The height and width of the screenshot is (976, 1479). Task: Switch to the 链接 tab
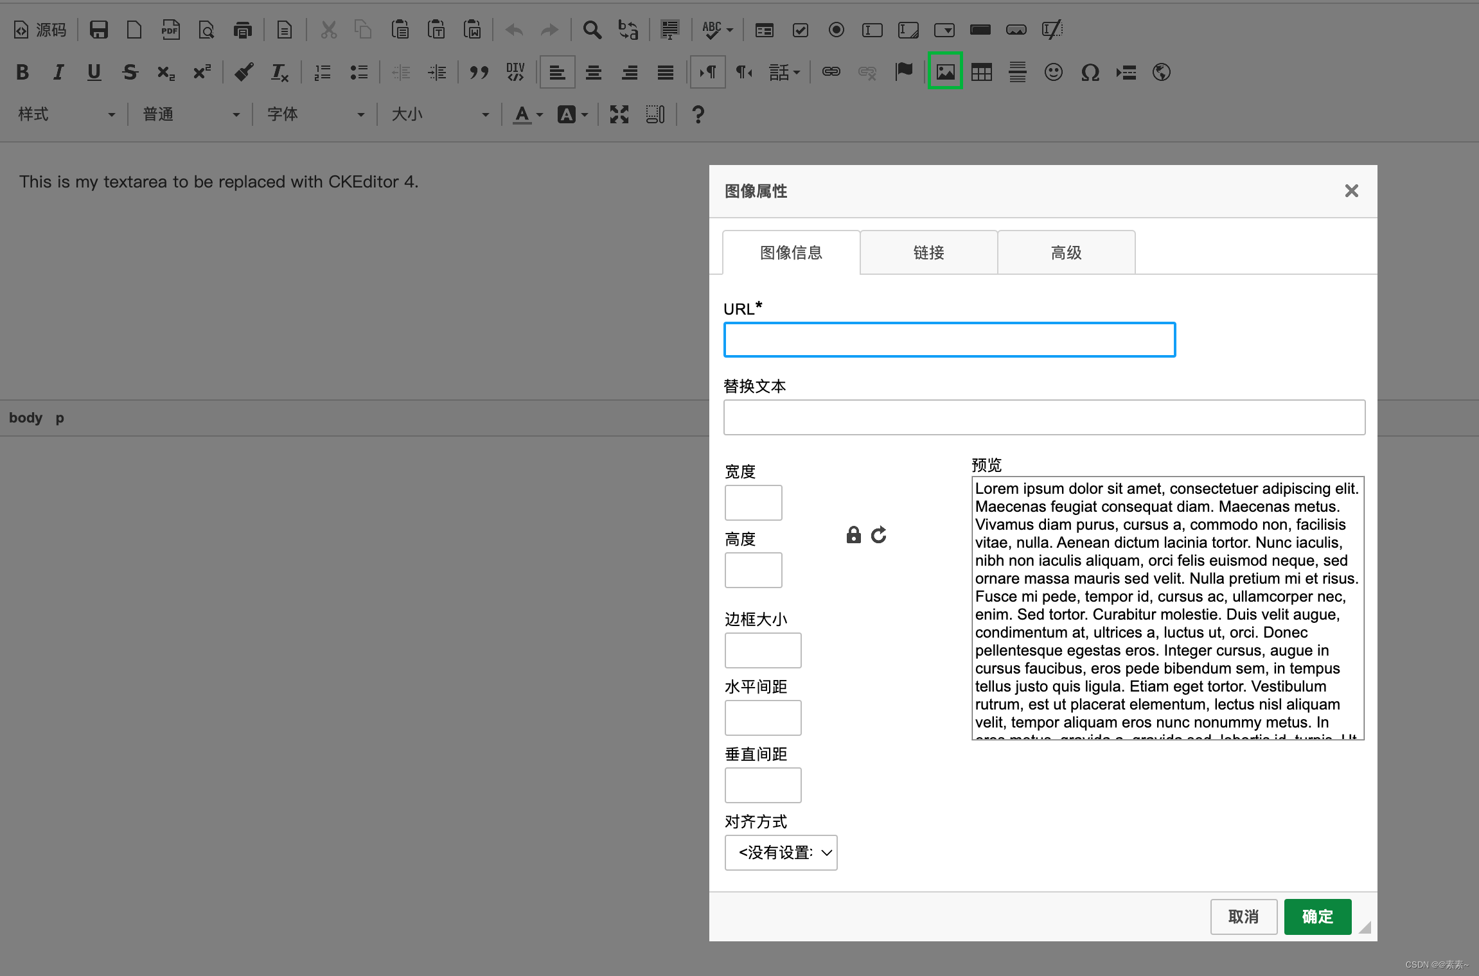[x=928, y=252]
